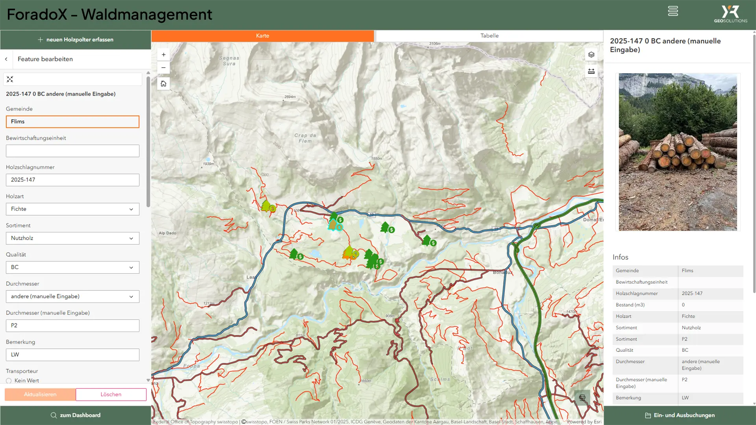Zoom out on the map
This screenshot has height=425, width=756.
(x=163, y=68)
